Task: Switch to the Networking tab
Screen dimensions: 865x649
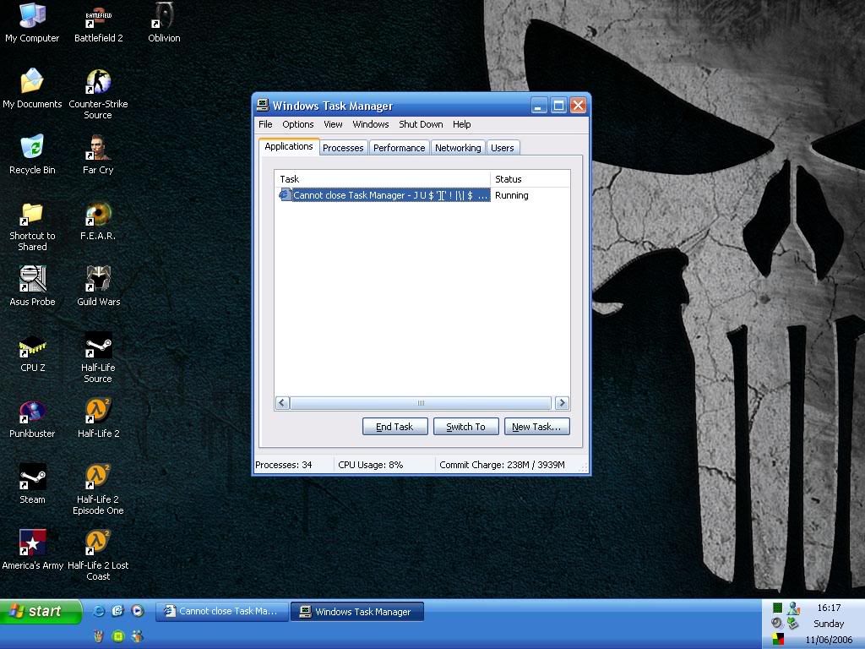Action: 458,148
